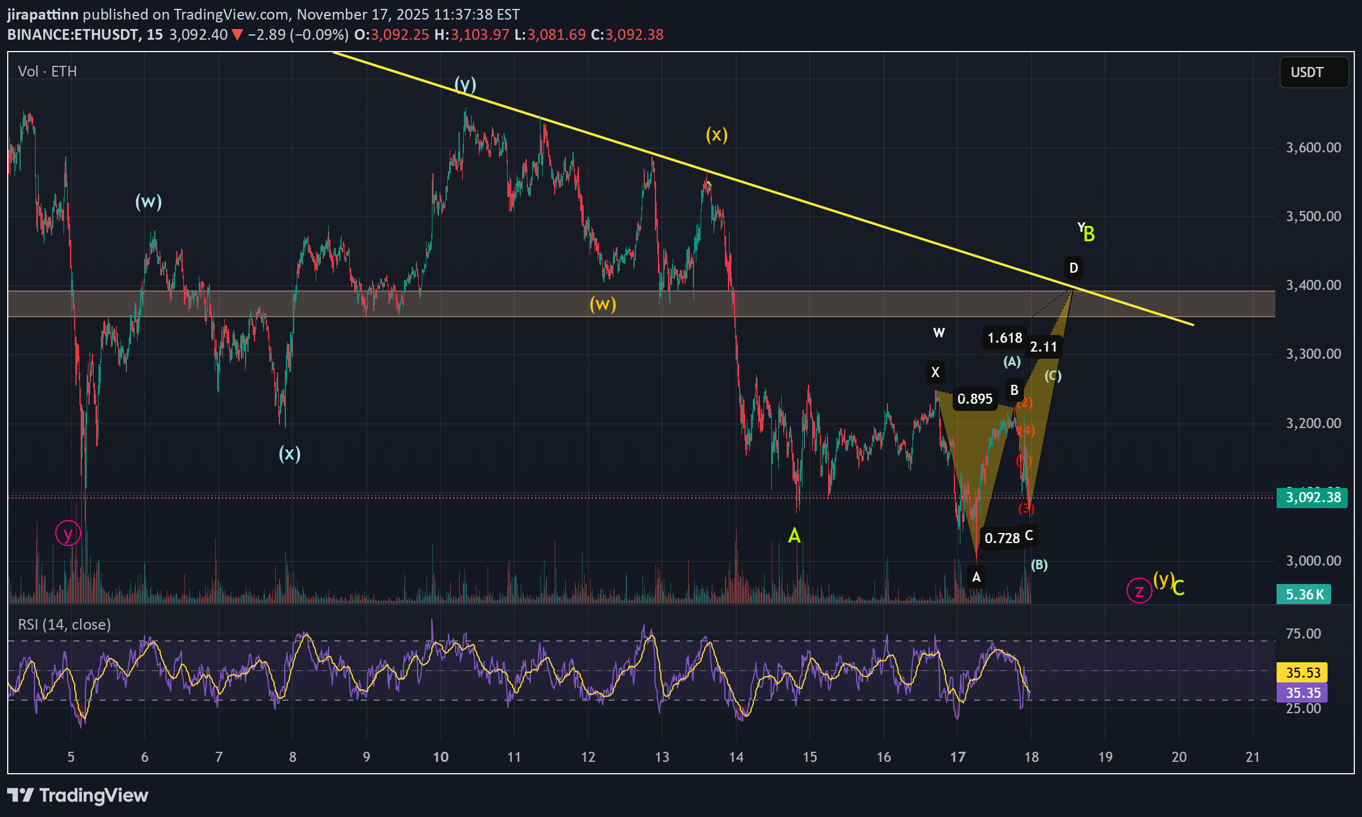Click the pink circled z wave marker
1362x817 pixels.
[x=1138, y=591]
